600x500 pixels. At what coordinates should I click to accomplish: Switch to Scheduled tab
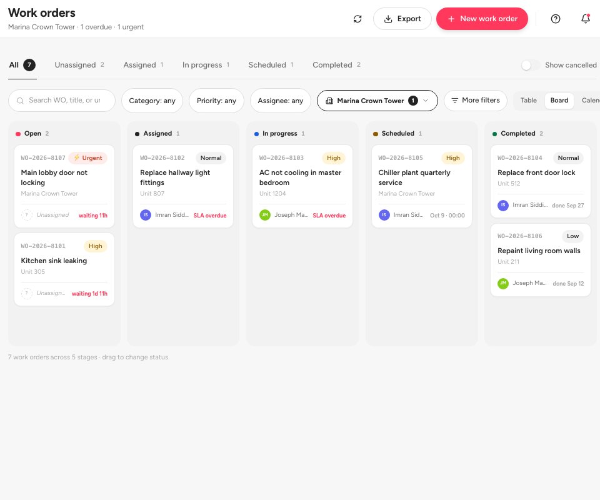271,65
